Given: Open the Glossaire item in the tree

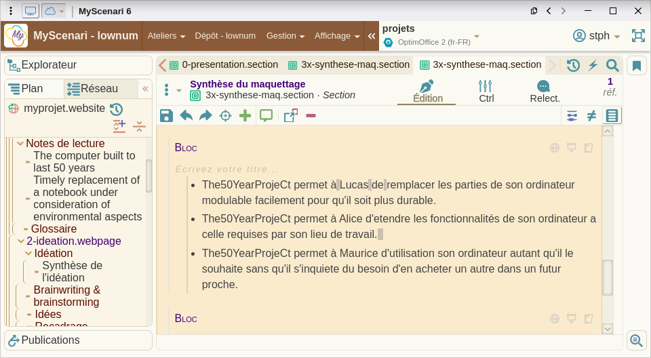Looking at the screenshot, I should [x=54, y=228].
